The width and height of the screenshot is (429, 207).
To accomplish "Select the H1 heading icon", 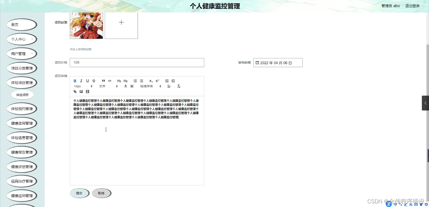I will [119, 81].
